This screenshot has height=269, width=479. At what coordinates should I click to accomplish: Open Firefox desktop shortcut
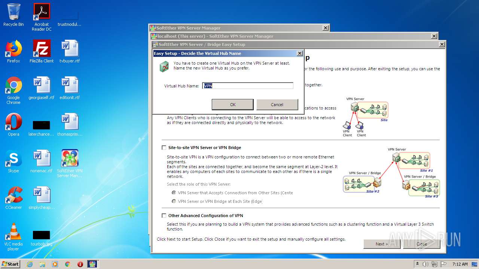coord(13,52)
